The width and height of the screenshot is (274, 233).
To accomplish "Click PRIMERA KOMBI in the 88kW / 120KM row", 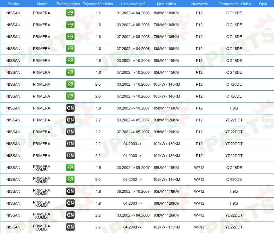I will (42, 204).
